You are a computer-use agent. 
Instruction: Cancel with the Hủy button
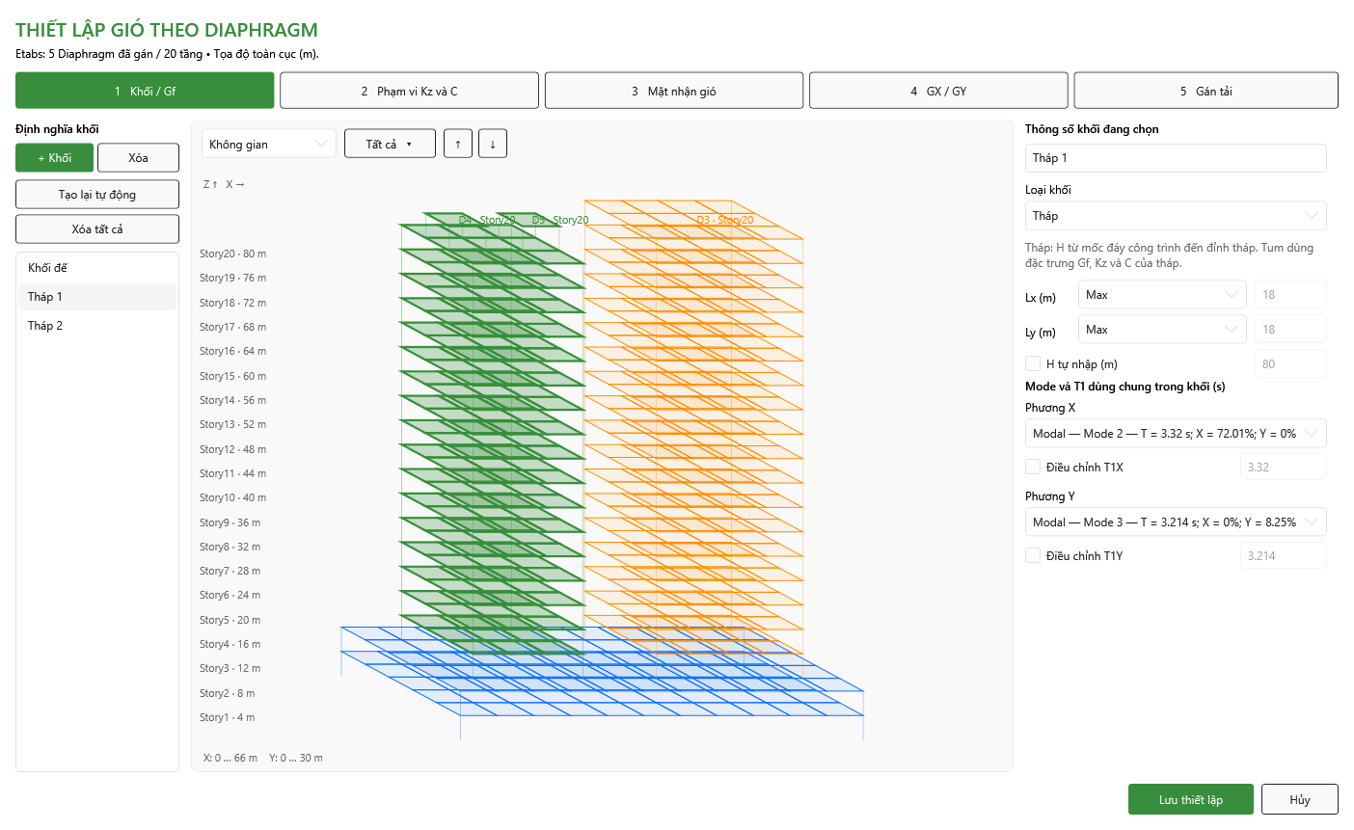click(x=1300, y=799)
